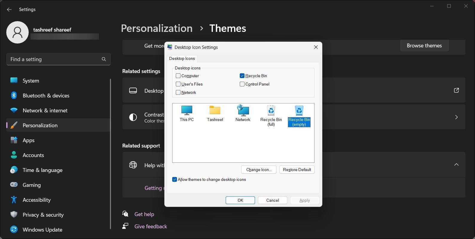Click the search magnifier icon
The width and height of the screenshot is (475, 239).
[x=104, y=59]
